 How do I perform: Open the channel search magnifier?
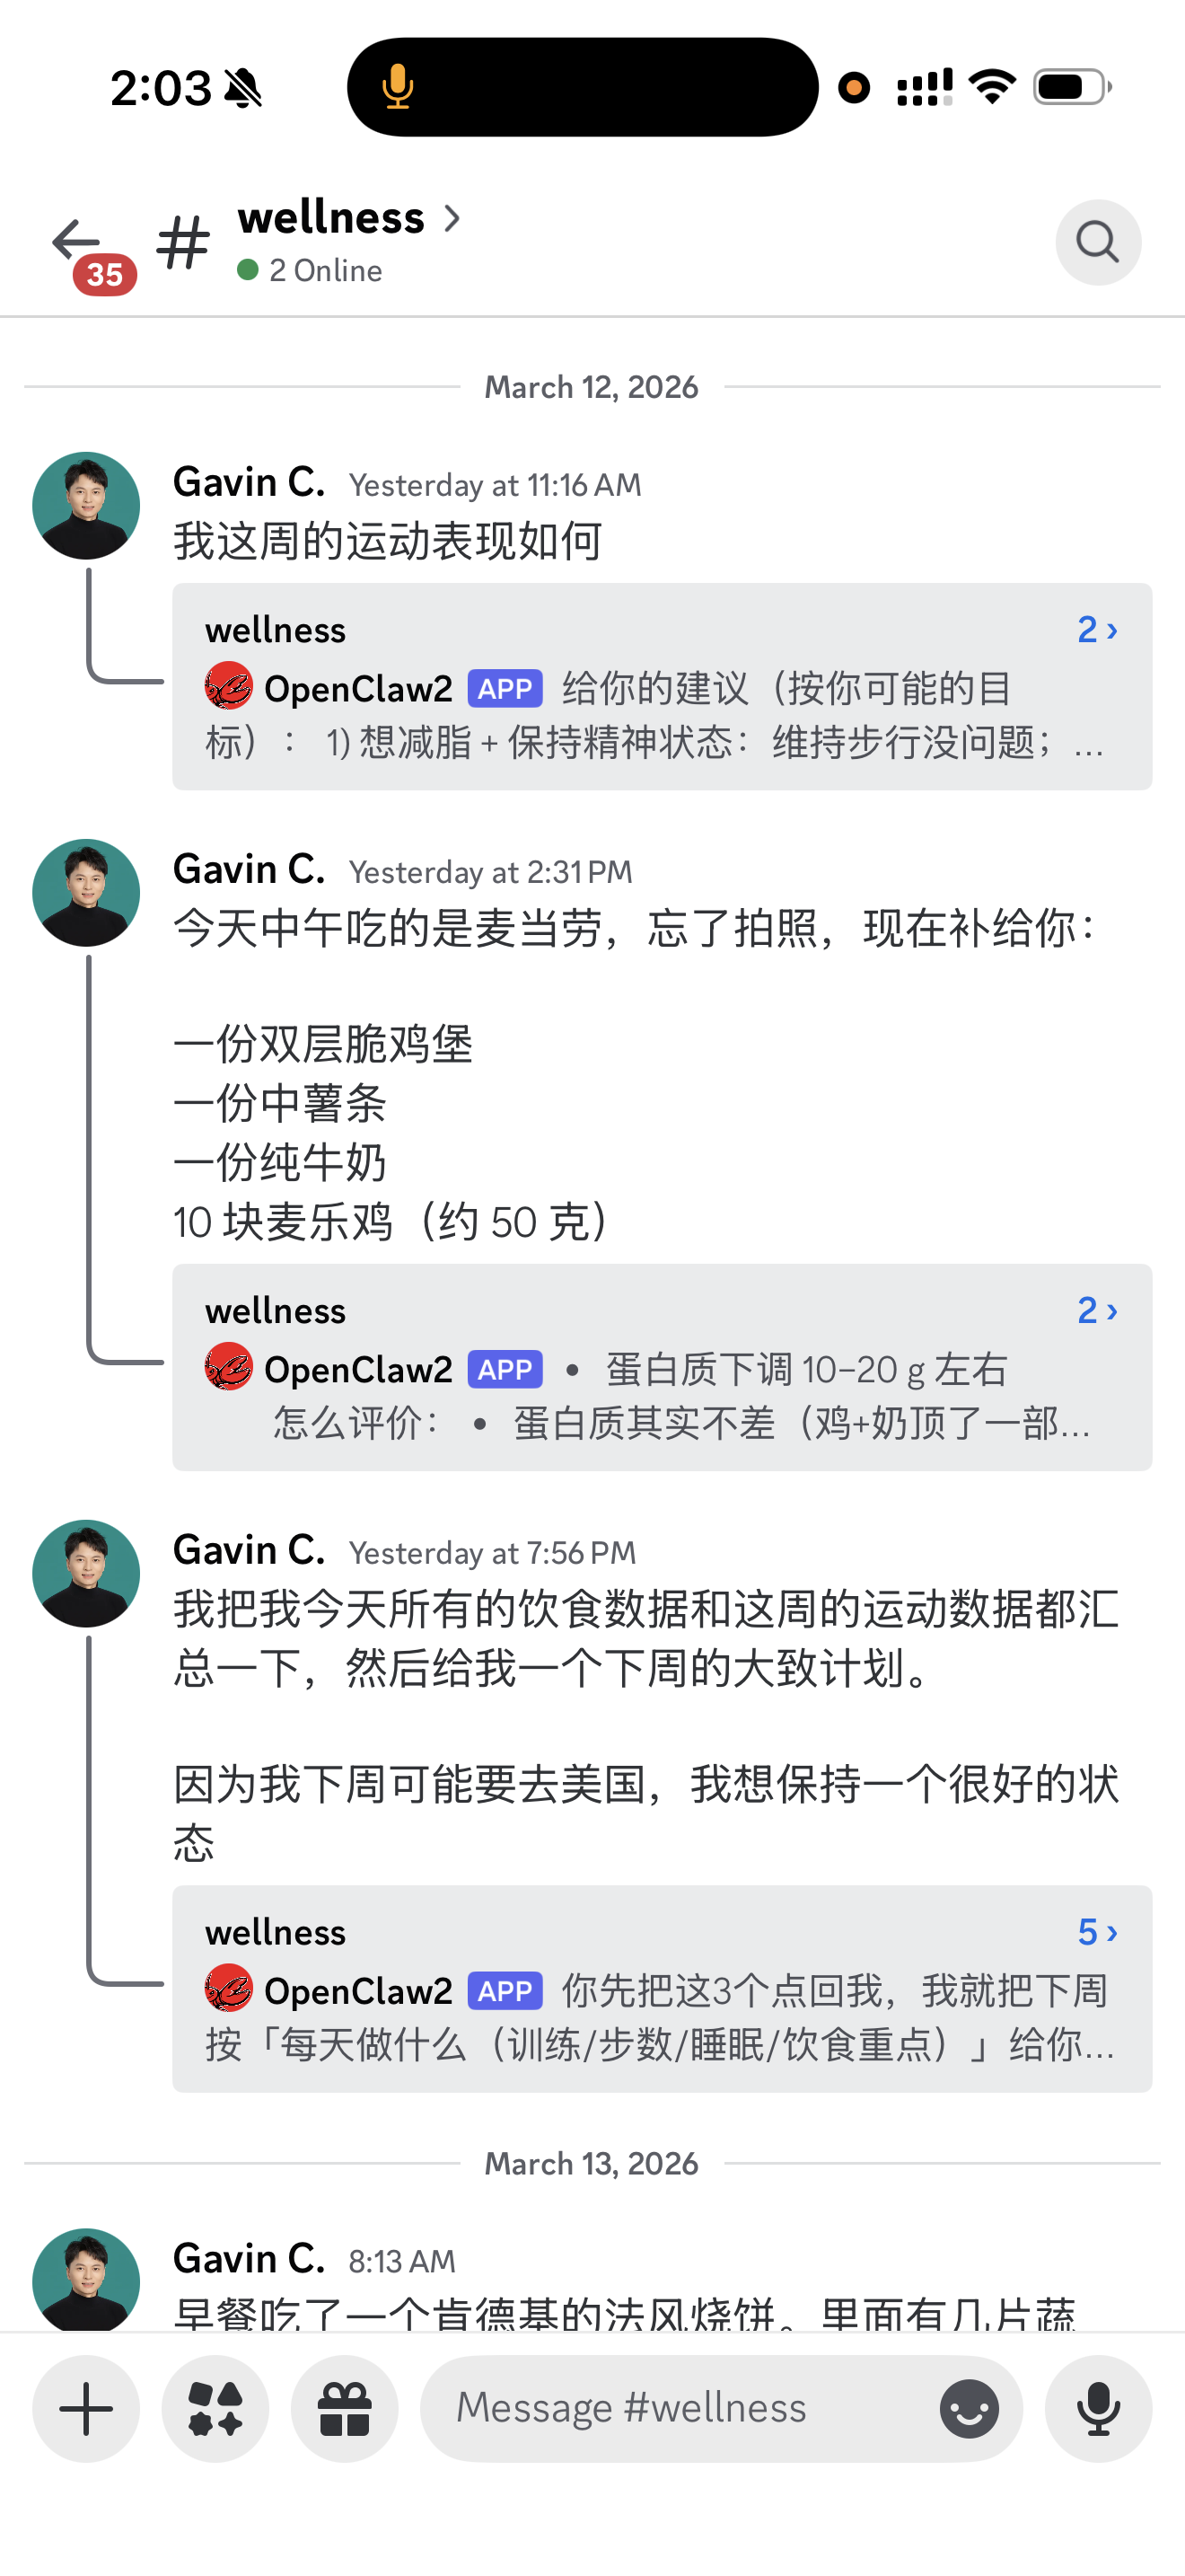(x=1097, y=243)
